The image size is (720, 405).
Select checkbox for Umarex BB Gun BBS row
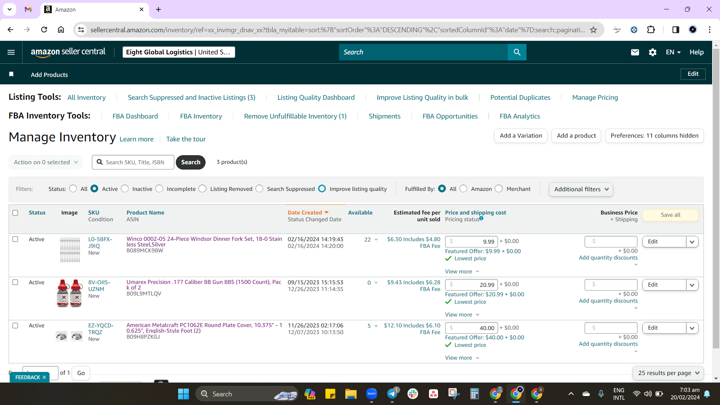coord(15,282)
